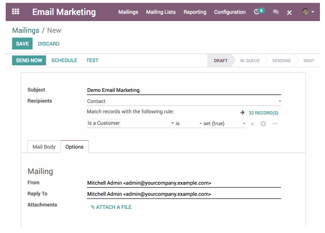Open the user avatar menu
The height and width of the screenshot is (233, 325).
click(x=305, y=12)
